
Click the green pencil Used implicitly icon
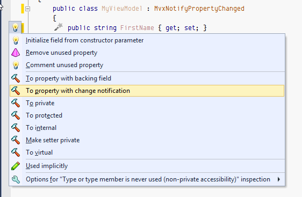pyautogui.click(x=16, y=166)
